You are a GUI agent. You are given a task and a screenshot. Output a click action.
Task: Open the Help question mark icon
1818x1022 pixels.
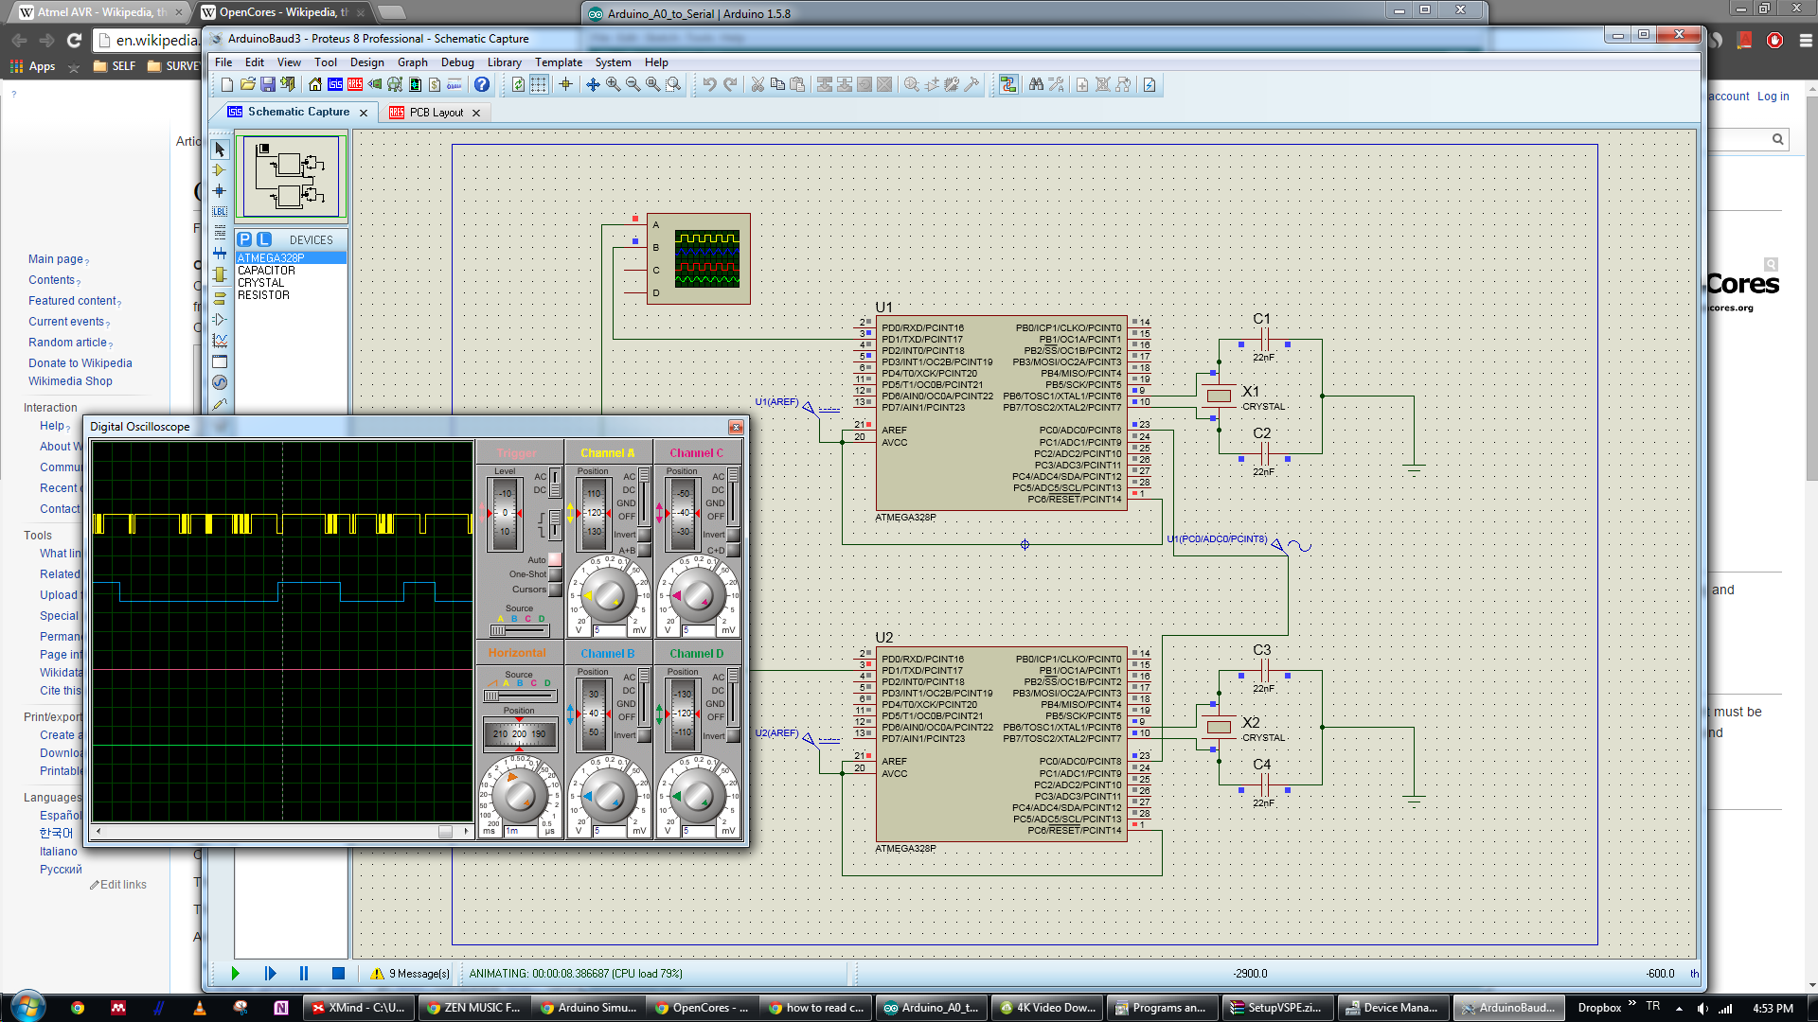482,85
